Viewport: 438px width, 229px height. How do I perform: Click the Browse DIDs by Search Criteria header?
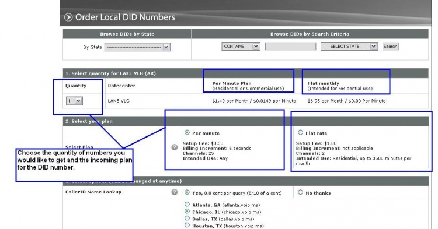click(x=310, y=34)
